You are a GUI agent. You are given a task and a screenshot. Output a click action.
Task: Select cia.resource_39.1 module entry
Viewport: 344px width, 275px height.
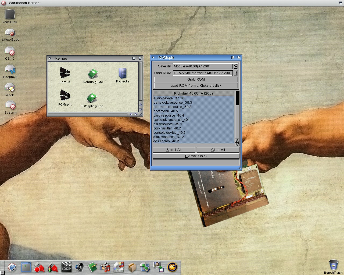coord(194,124)
